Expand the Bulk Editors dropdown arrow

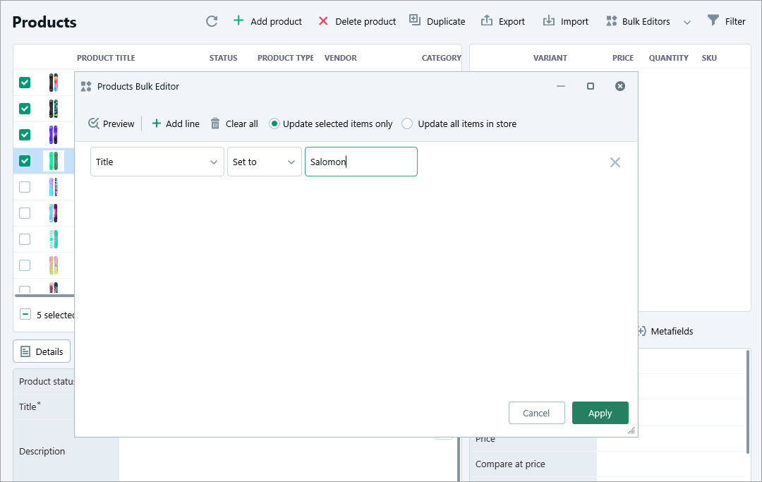pyautogui.click(x=687, y=22)
